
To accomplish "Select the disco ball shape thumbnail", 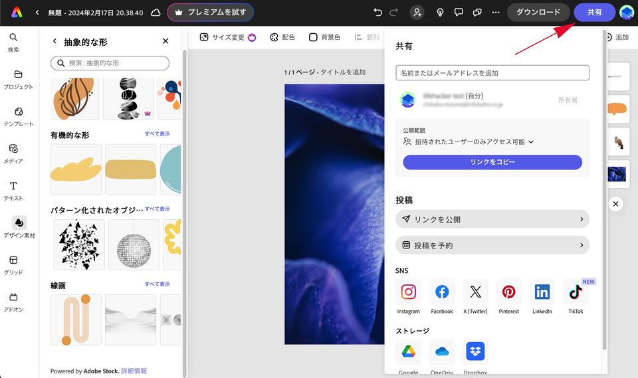I will (x=134, y=244).
